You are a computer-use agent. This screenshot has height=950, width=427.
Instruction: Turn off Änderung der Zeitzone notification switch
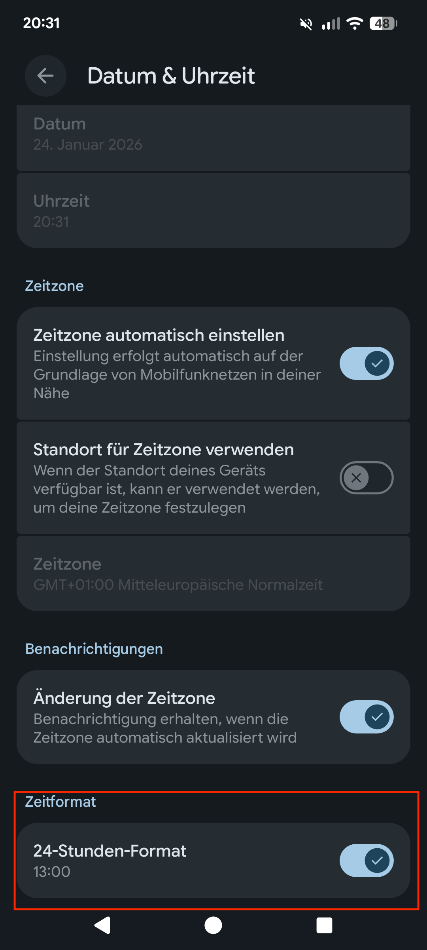[x=366, y=717]
